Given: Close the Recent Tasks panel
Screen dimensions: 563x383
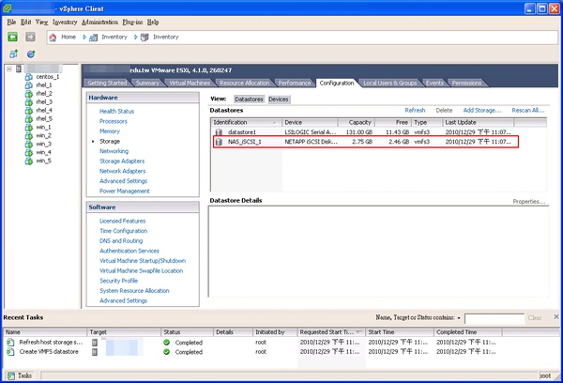Looking at the screenshot, I should [x=556, y=317].
